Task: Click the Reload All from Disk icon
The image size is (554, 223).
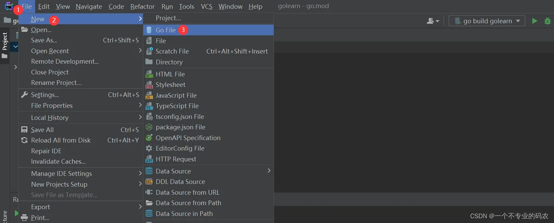Action: 24,141
